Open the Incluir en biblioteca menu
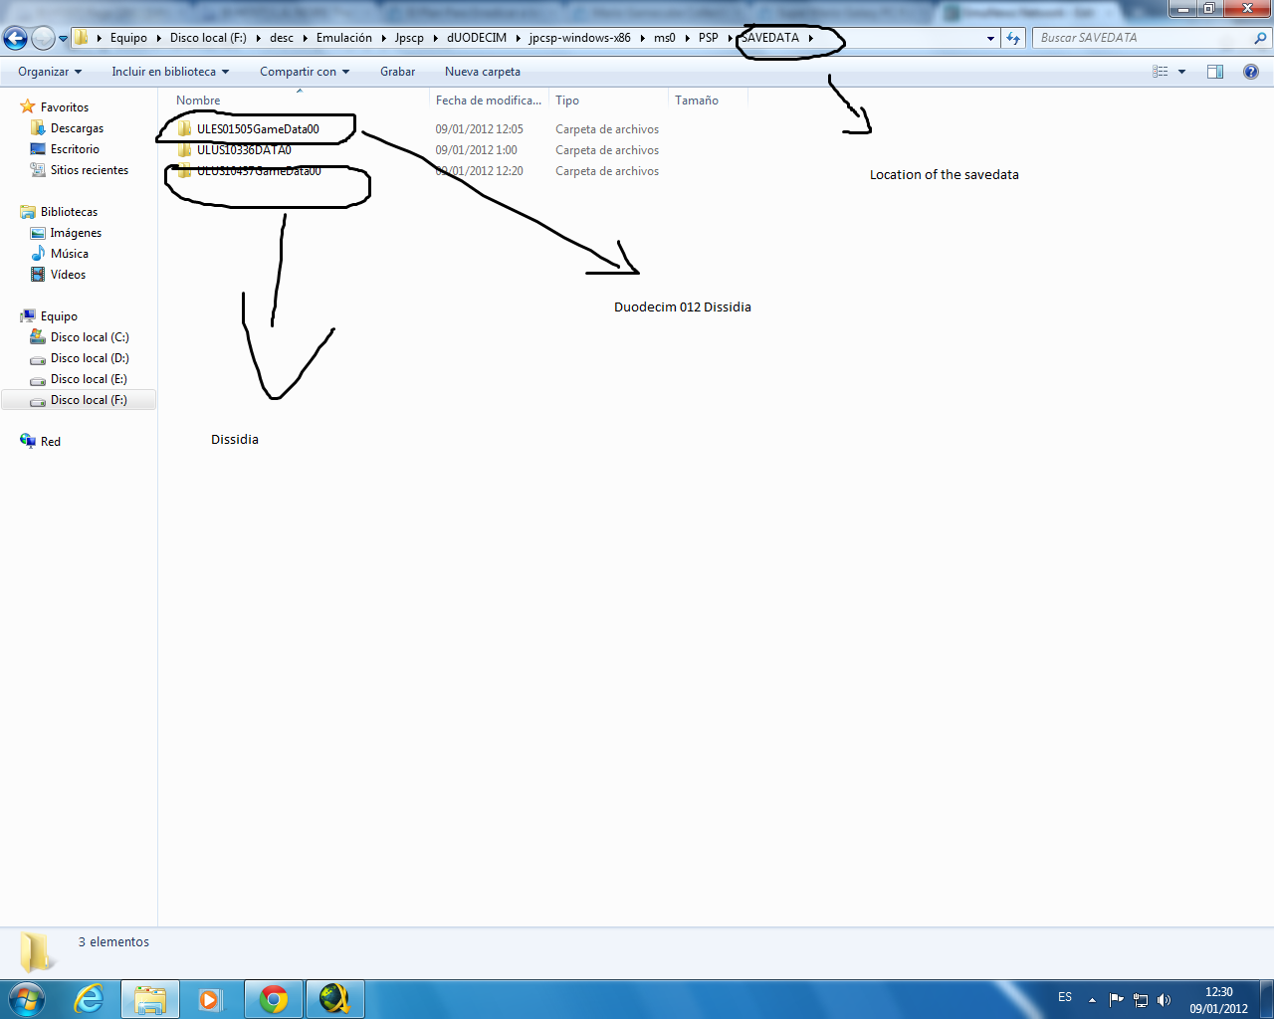 [170, 72]
